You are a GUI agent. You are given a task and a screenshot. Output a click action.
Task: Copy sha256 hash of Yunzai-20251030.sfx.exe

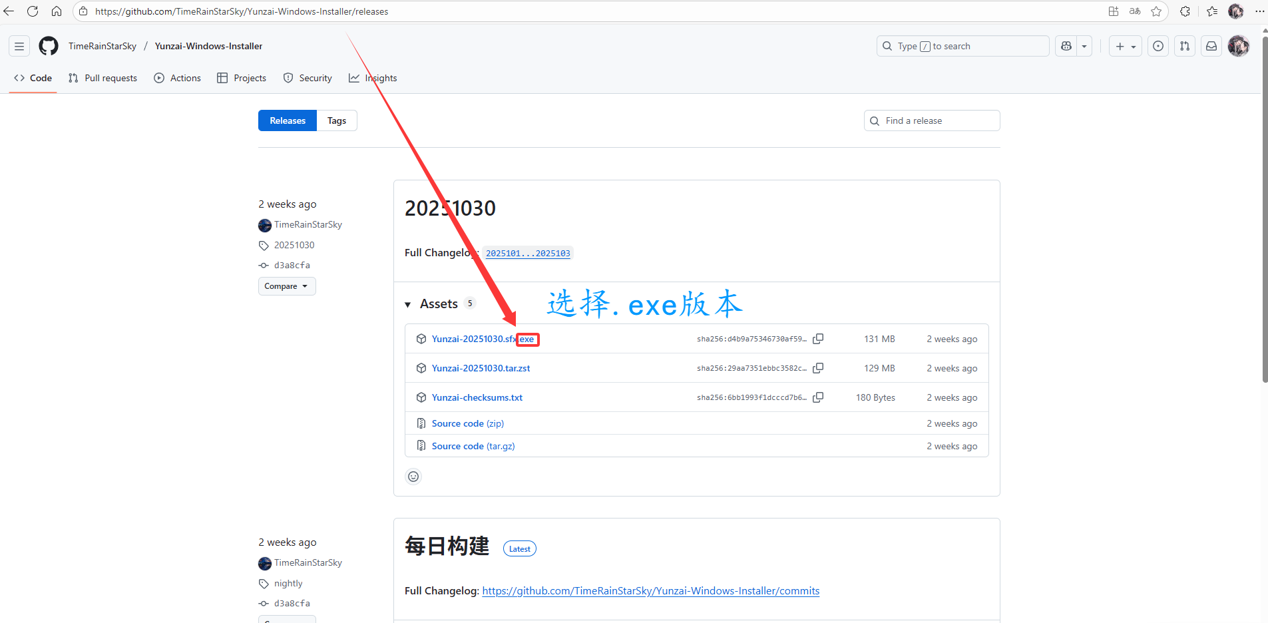[x=818, y=339]
